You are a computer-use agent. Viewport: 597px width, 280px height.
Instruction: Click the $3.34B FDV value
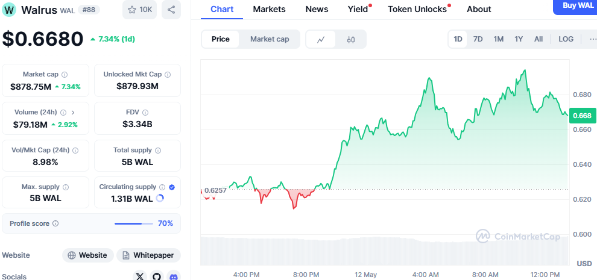pyautogui.click(x=137, y=124)
